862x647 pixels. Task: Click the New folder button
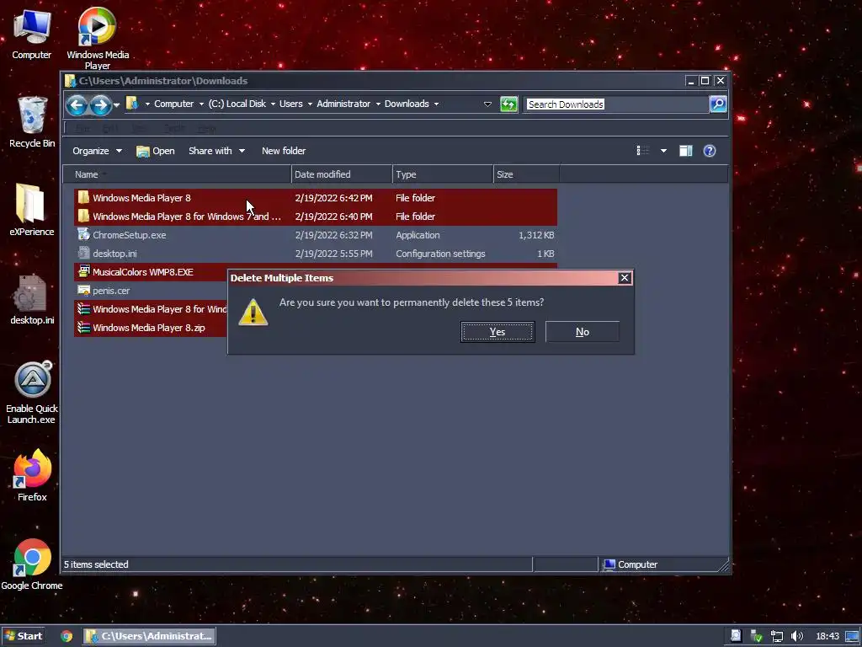(284, 151)
